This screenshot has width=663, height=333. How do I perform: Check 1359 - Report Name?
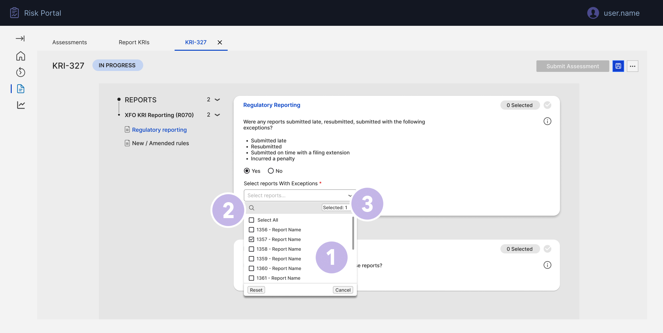[251, 259]
